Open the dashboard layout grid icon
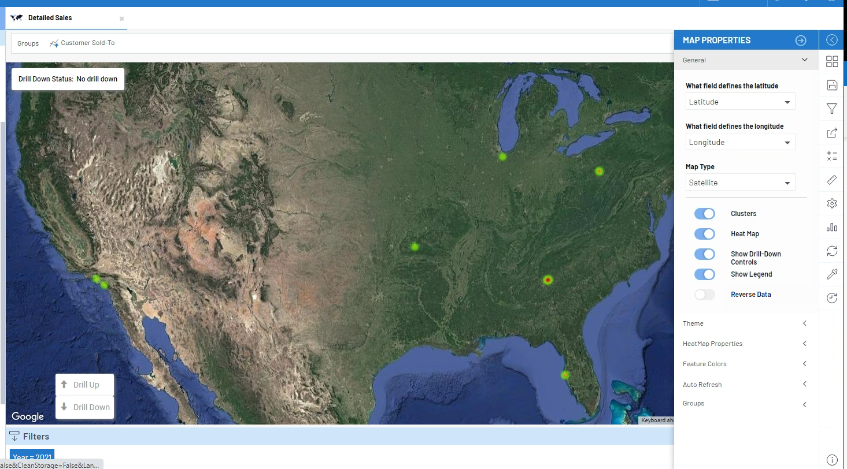The width and height of the screenshot is (847, 469). pyautogui.click(x=831, y=61)
